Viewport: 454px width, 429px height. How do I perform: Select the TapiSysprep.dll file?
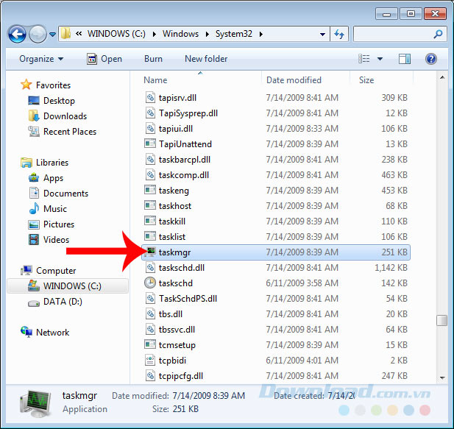pos(188,113)
